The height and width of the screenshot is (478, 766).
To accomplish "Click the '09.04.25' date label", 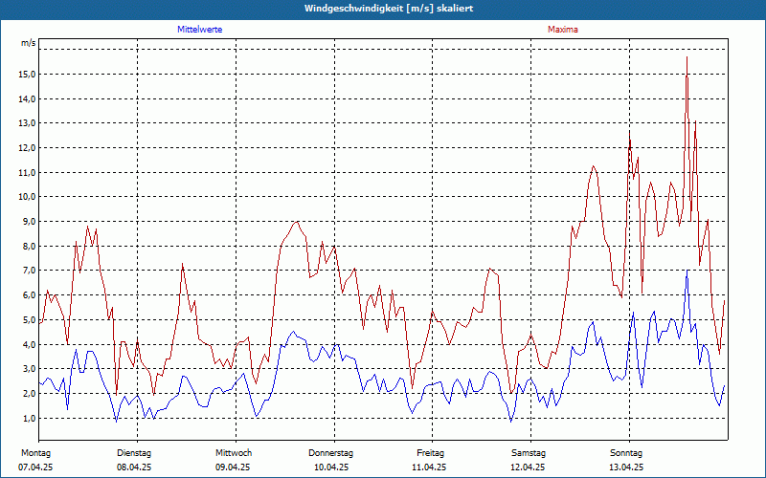I will 233,467.
